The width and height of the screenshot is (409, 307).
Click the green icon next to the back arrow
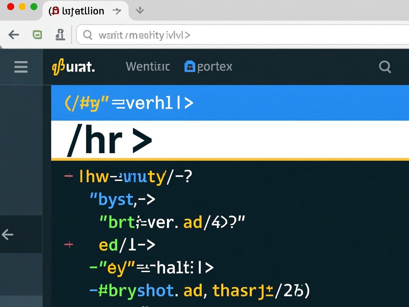(37, 35)
